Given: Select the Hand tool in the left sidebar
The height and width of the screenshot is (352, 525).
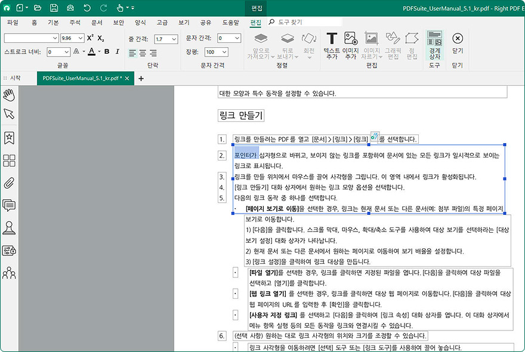Looking at the screenshot, I should tap(9, 95).
